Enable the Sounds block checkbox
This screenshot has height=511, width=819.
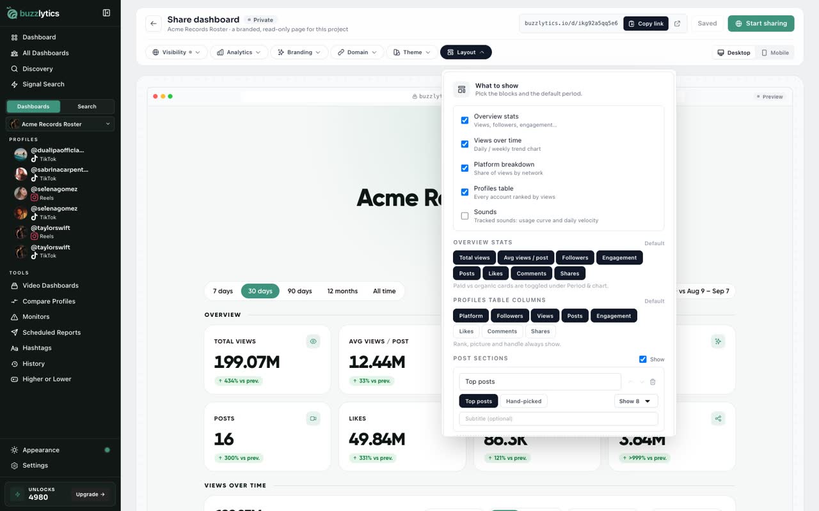coord(465,216)
